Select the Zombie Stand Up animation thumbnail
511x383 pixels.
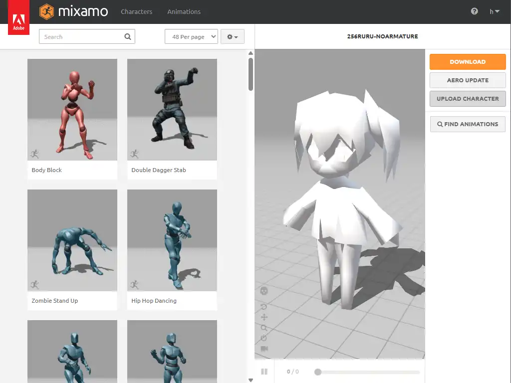(x=72, y=240)
